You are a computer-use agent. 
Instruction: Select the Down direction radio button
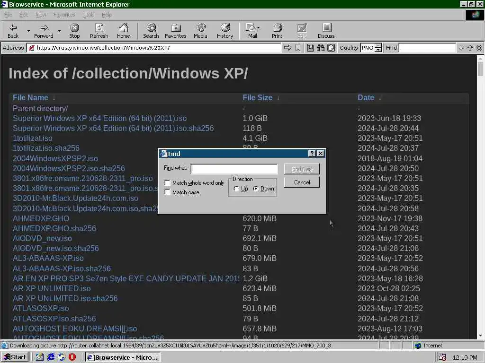pos(256,189)
